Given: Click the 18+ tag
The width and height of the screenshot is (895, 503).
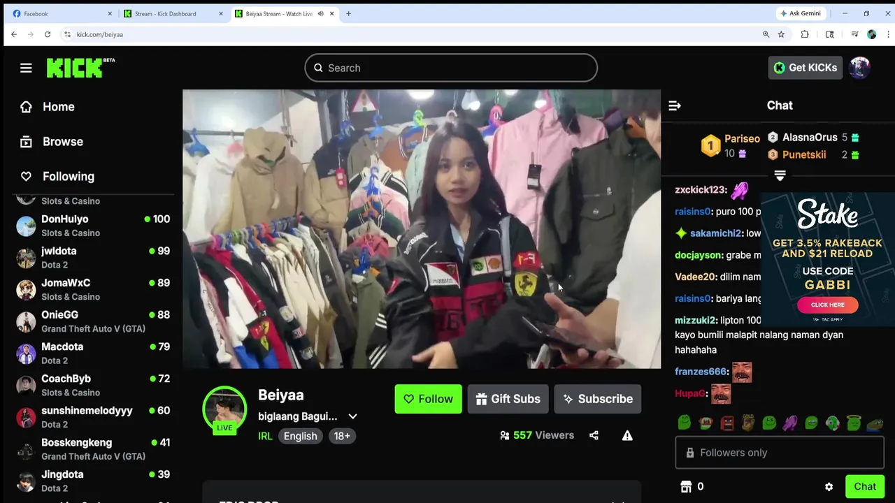Looking at the screenshot, I should [342, 436].
